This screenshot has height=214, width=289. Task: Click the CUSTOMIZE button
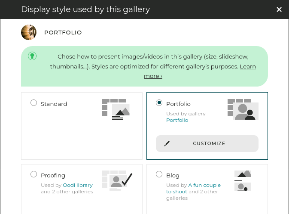[x=207, y=143]
